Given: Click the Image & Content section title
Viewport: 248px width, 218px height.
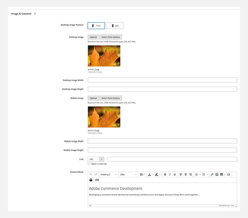Looking at the screenshot, I should click(x=21, y=14).
